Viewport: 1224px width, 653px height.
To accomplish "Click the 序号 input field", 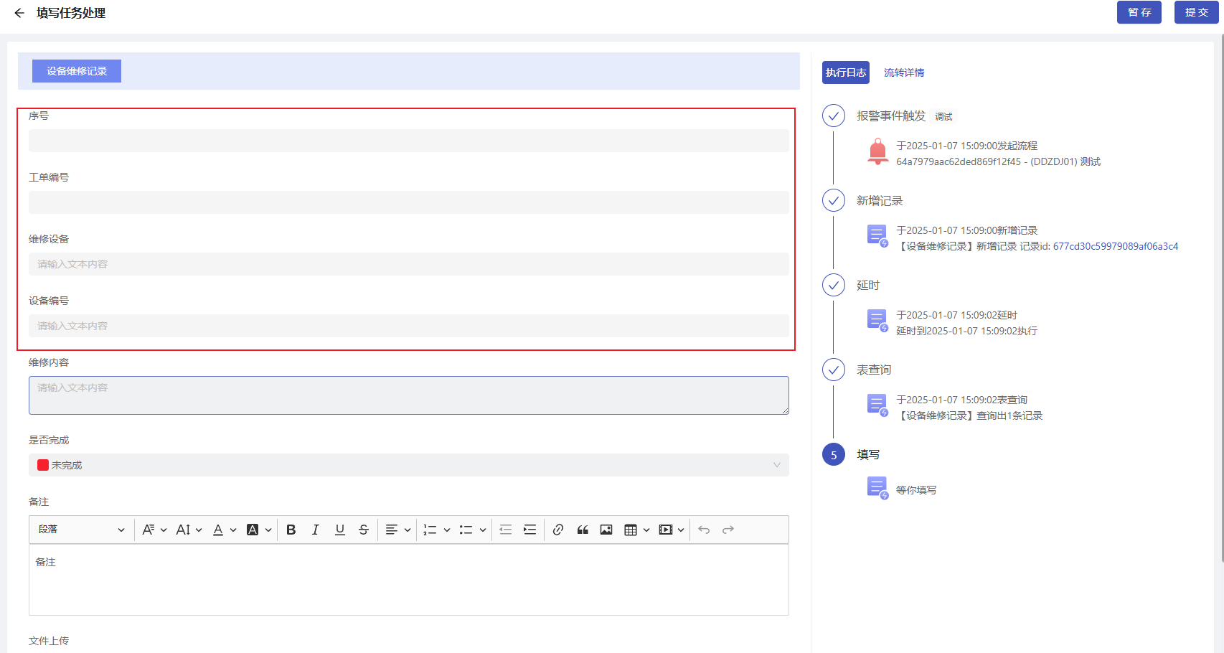I will click(409, 141).
